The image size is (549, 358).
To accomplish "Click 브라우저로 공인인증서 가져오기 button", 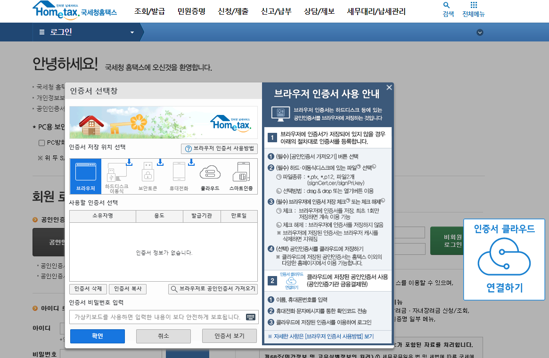I will 213,289.
